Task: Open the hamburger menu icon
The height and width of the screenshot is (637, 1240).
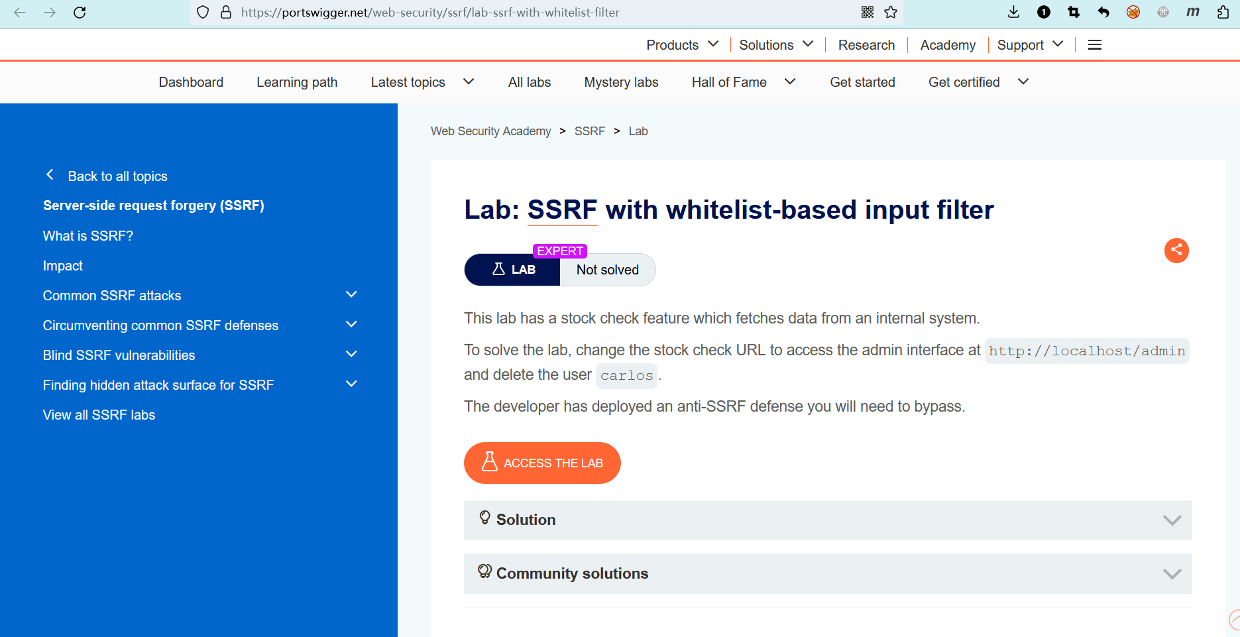Action: [x=1095, y=45]
